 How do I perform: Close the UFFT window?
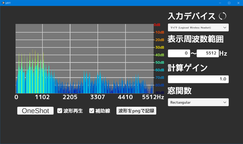(238, 3)
